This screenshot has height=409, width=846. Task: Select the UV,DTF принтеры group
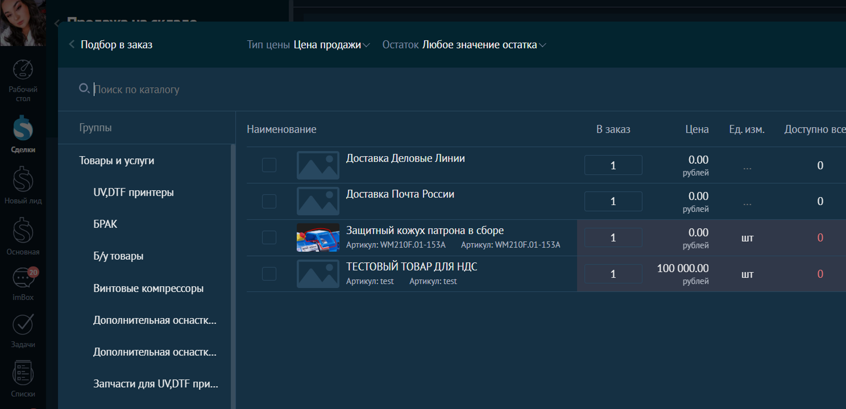coord(133,193)
